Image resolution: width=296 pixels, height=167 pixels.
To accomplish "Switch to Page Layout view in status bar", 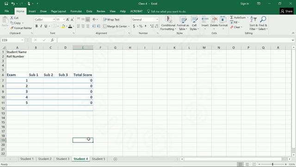I will [247, 164].
